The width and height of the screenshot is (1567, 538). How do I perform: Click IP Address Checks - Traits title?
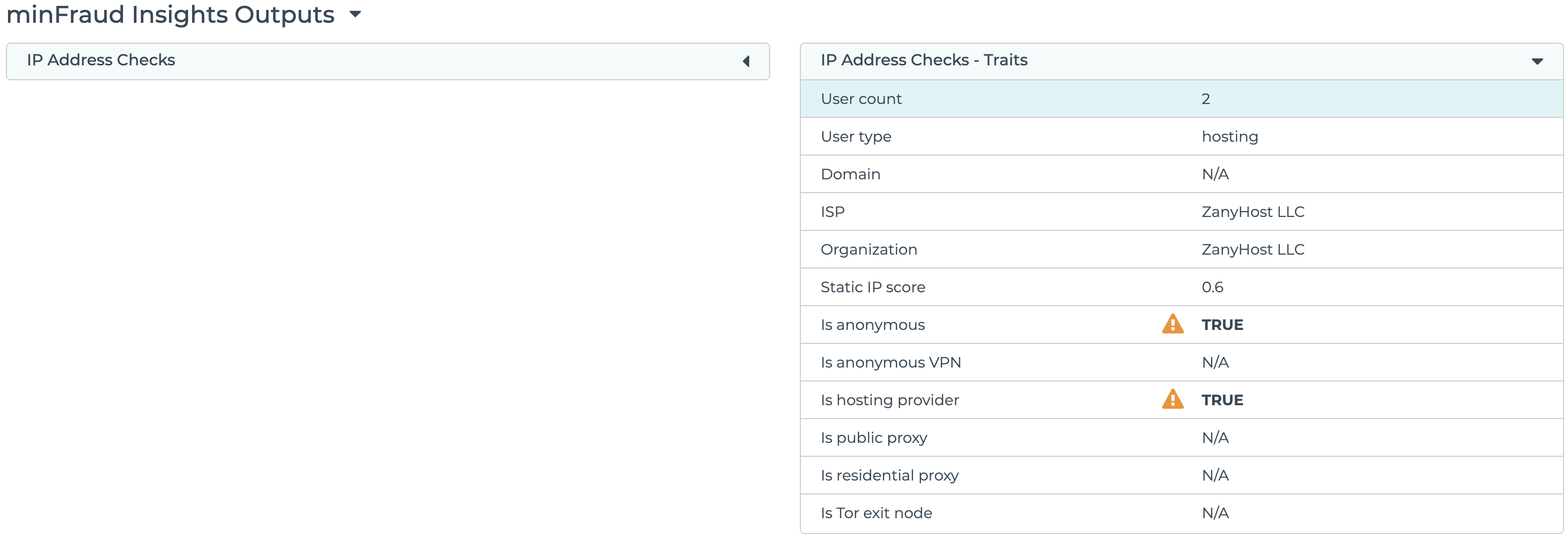[923, 60]
